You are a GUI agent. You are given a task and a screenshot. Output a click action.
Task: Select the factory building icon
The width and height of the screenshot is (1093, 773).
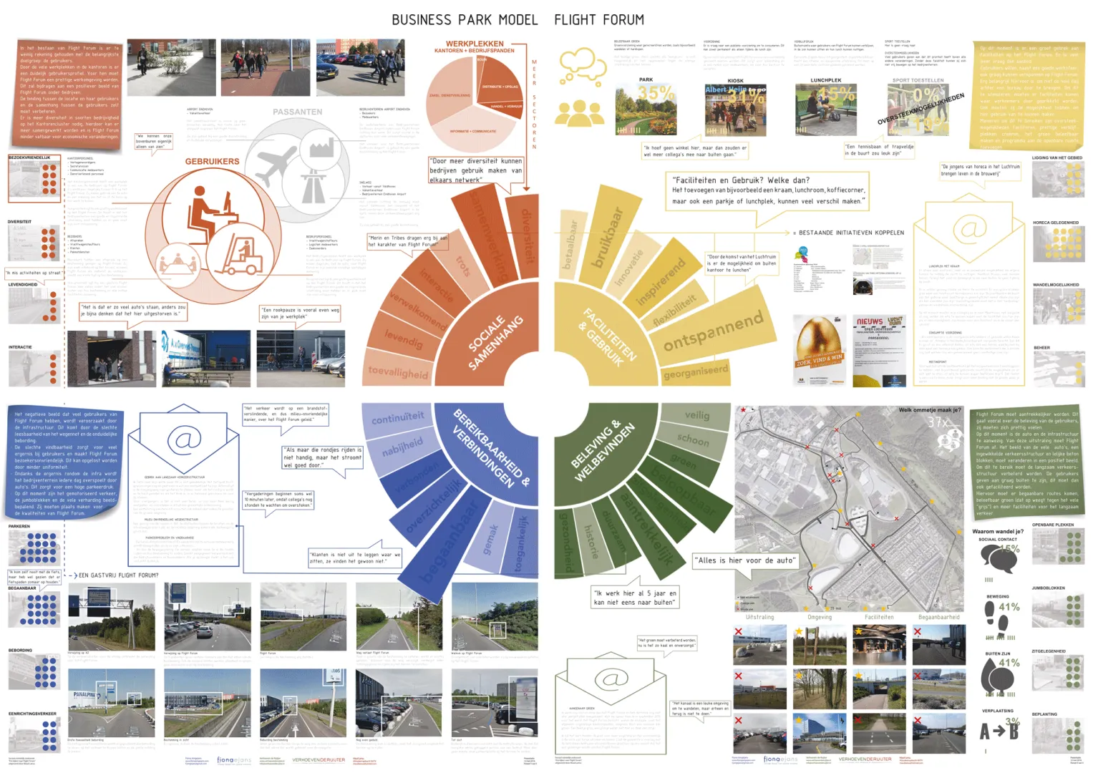[323, 147]
